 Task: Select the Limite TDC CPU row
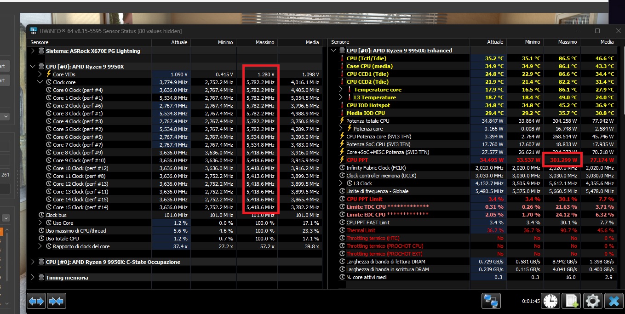click(472, 207)
